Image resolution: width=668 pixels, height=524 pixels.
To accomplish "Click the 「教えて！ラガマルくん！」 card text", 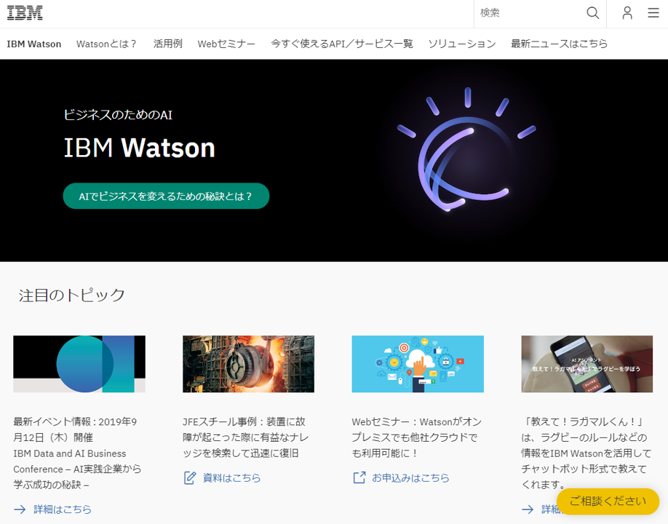I will tap(587, 453).
